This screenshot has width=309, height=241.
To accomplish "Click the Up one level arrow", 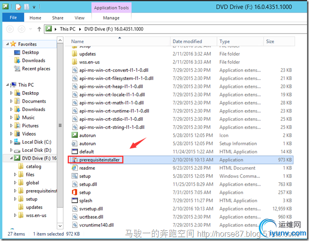I will point(39,29).
